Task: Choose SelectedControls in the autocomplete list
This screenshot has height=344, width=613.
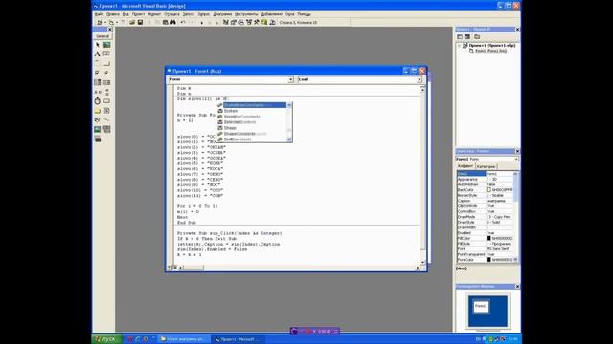Action: point(239,122)
